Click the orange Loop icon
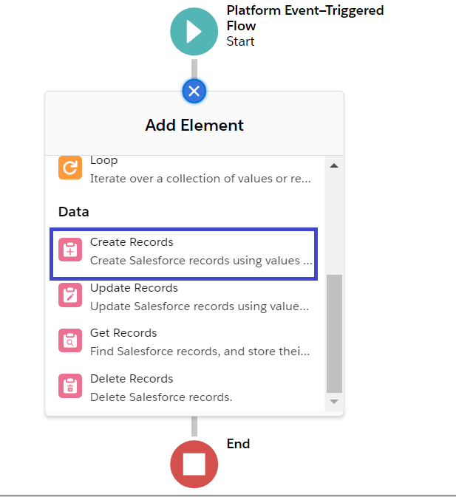 (70, 168)
